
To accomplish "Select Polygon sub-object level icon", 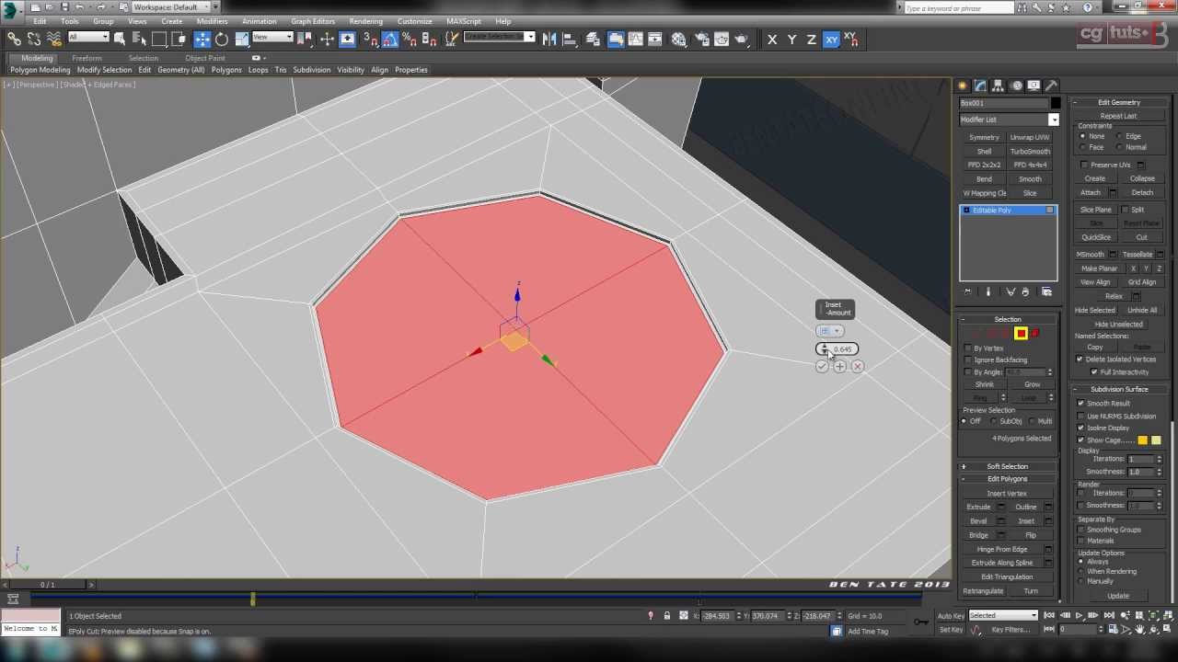I will (x=1021, y=334).
